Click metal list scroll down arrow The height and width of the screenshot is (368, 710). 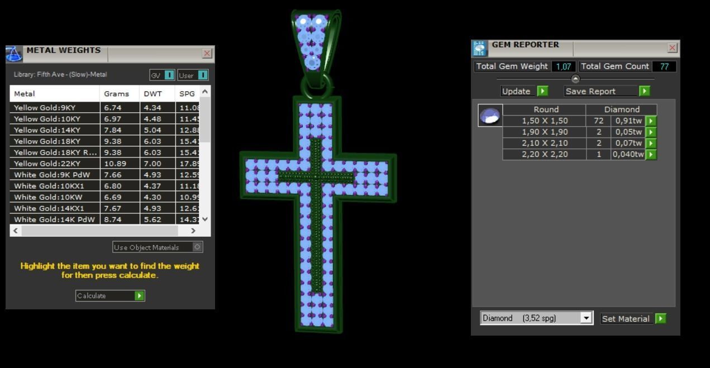(205, 219)
